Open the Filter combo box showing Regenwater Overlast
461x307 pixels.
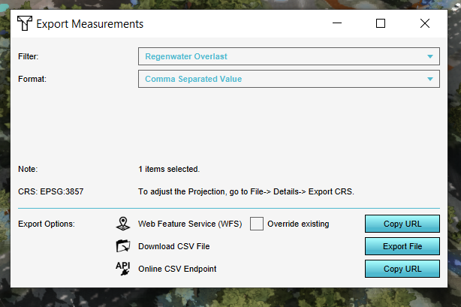(x=282, y=56)
